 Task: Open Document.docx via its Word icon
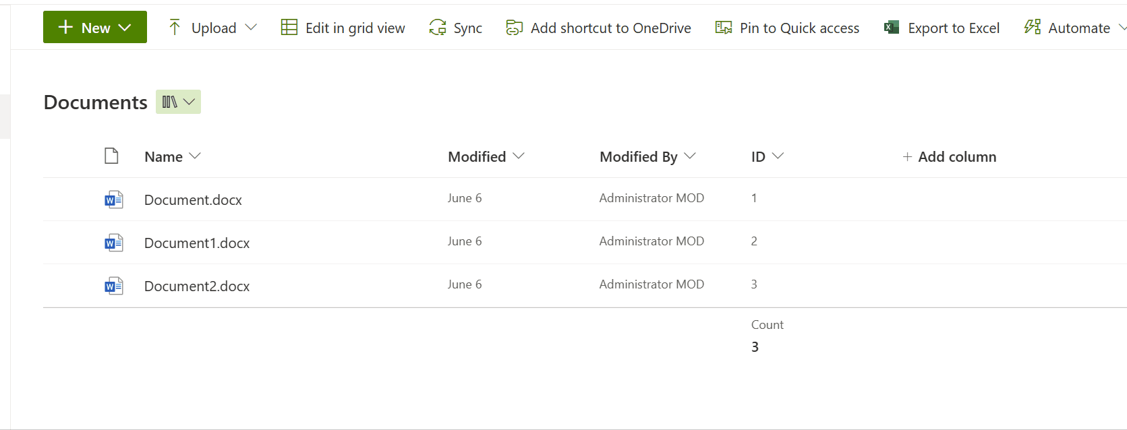pos(114,199)
